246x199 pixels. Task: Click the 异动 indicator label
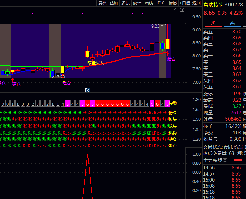coord(173,103)
